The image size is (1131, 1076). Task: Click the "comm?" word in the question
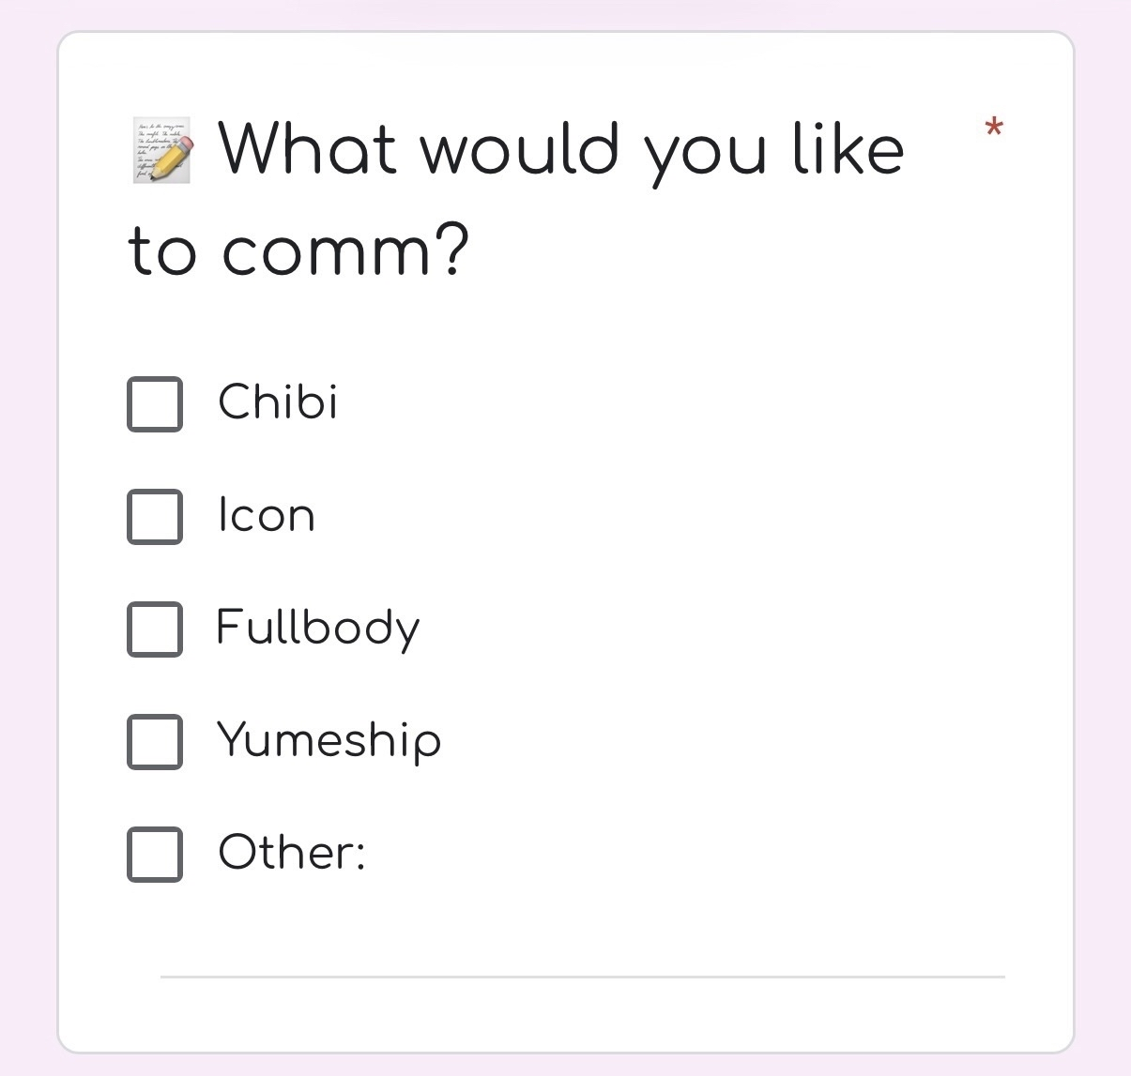(345, 251)
